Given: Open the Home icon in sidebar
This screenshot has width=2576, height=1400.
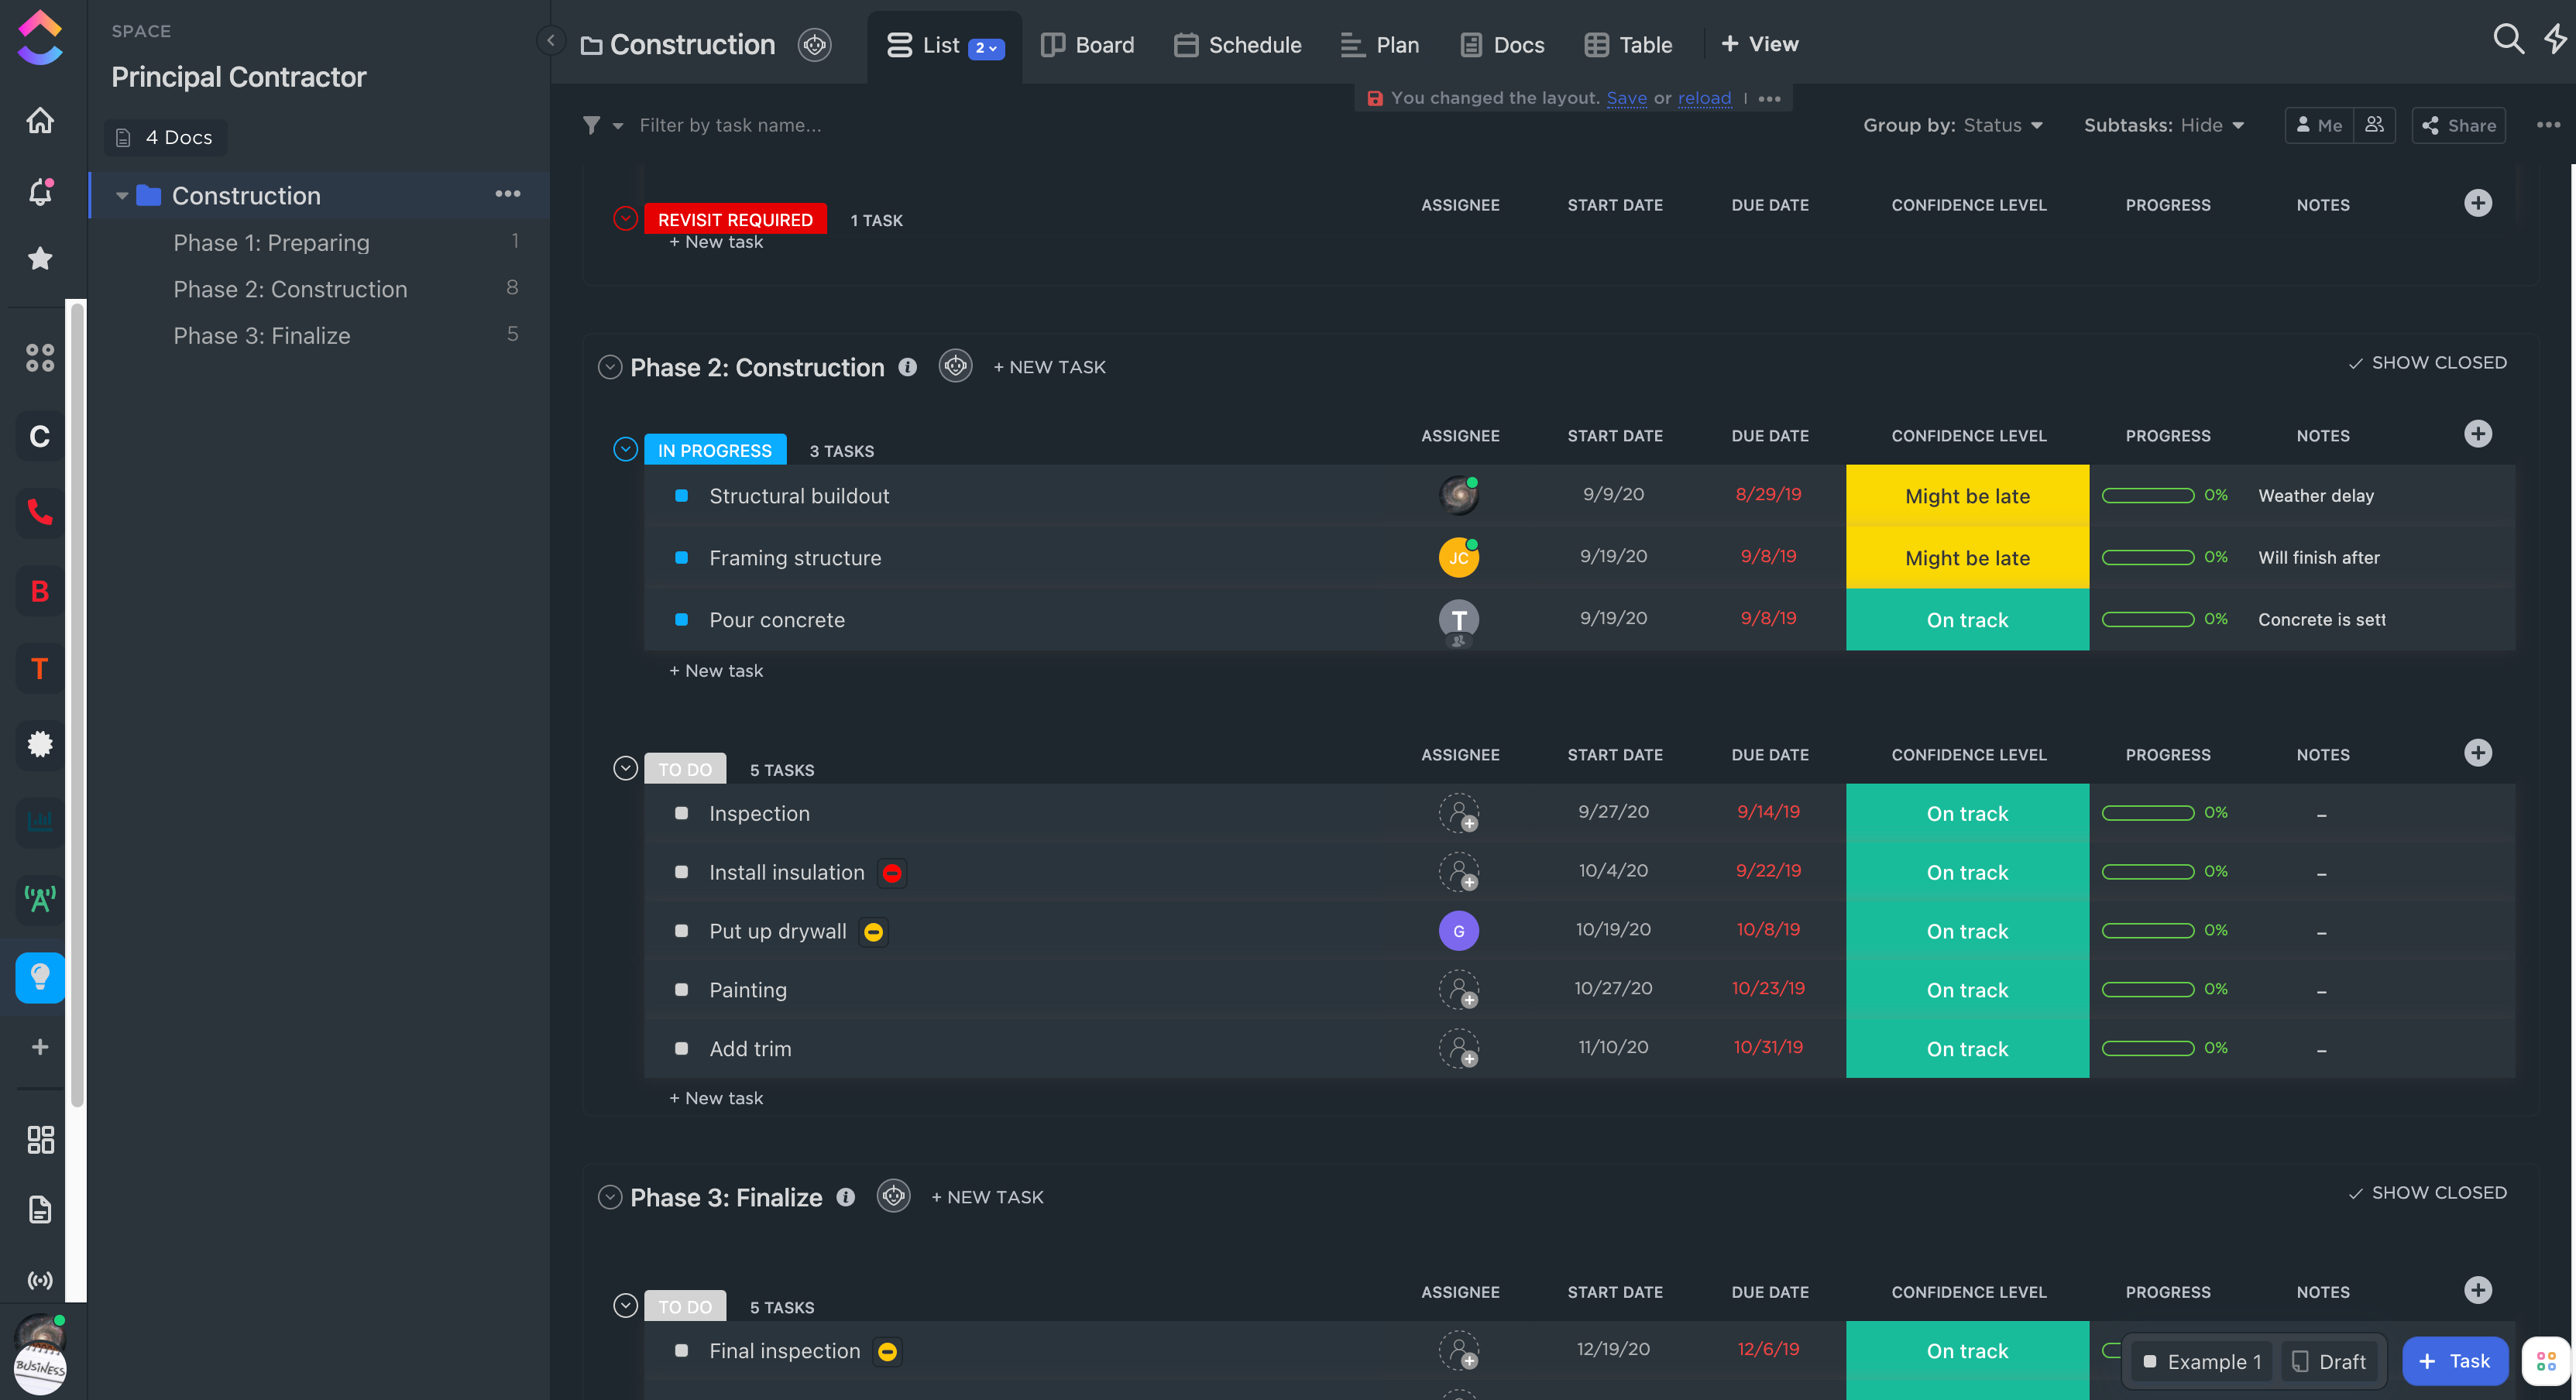Looking at the screenshot, I should click(40, 121).
